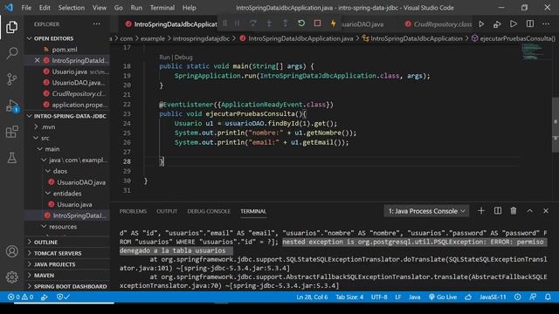Open the Test flask view
Viewport: 559px width, 314px height.
11,158
